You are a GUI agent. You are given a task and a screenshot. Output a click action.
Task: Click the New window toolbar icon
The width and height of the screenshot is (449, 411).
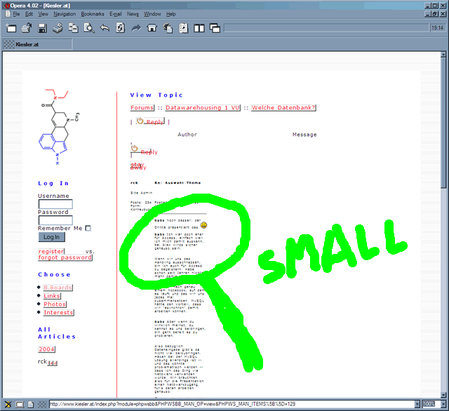(11, 29)
